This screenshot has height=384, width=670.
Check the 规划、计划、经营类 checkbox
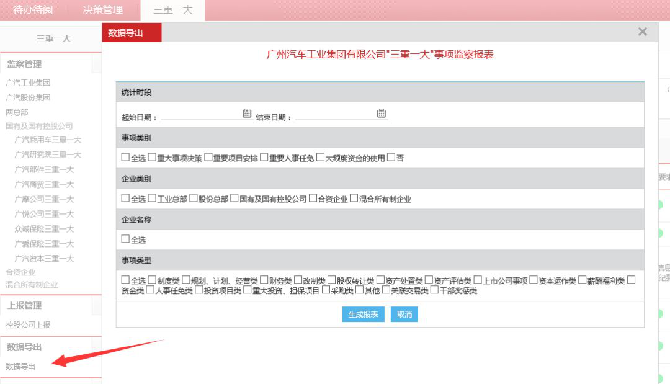[186, 280]
